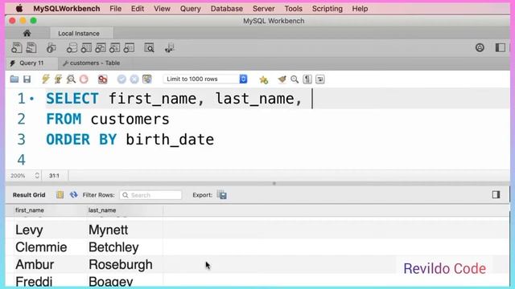Toggle the result side panel
The height and width of the screenshot is (289, 515).
pos(496,194)
